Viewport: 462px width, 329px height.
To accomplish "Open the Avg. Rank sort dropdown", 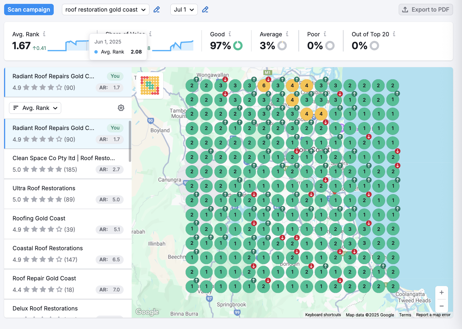I will click(x=35, y=108).
